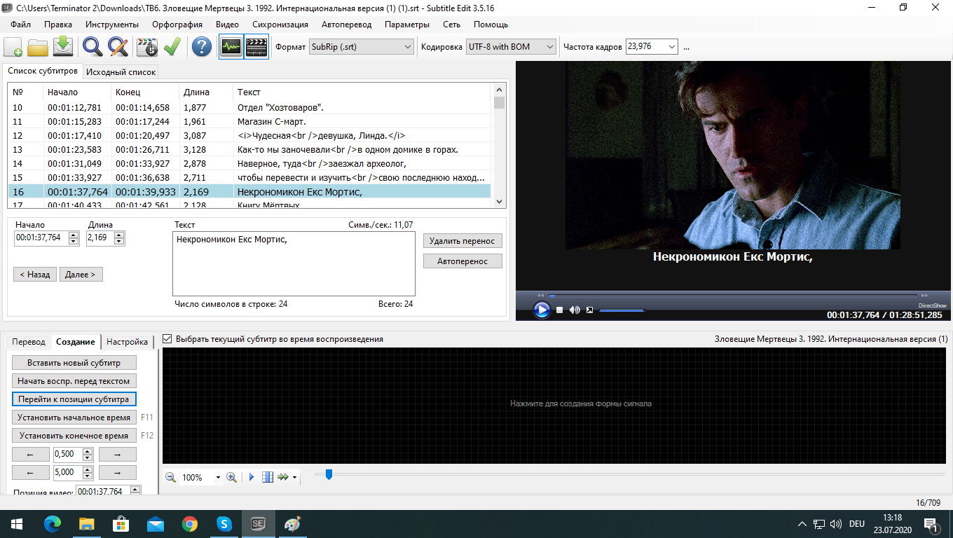Image resolution: width=953 pixels, height=538 pixels.
Task: Switch to the Исходный список tab
Action: point(121,71)
